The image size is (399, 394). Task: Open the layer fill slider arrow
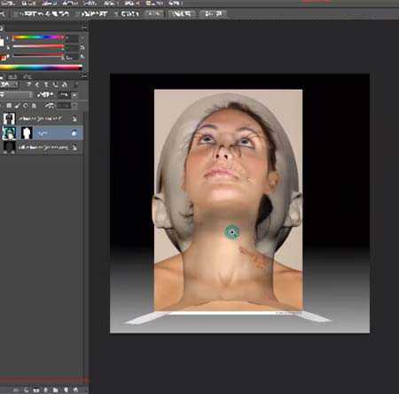tap(74, 106)
